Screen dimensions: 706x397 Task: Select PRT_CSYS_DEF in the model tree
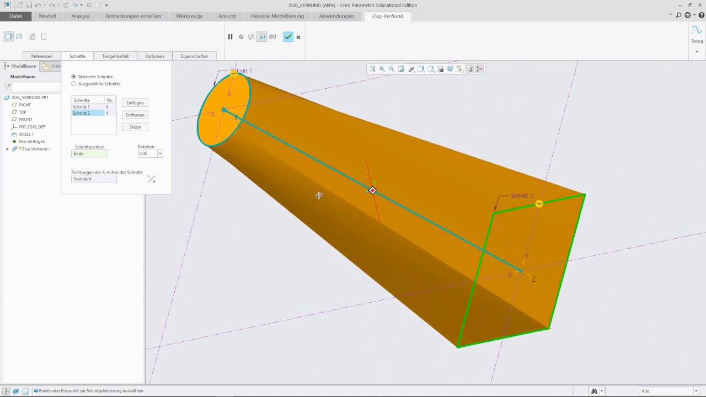click(x=32, y=127)
